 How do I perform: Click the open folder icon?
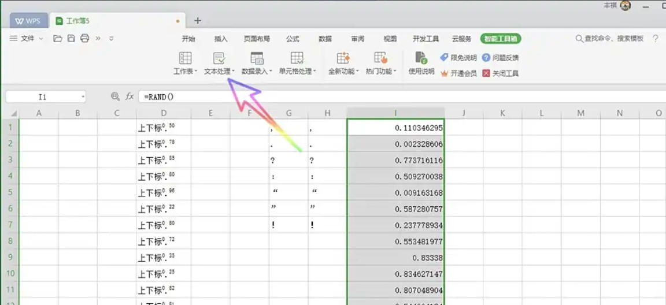[58, 38]
